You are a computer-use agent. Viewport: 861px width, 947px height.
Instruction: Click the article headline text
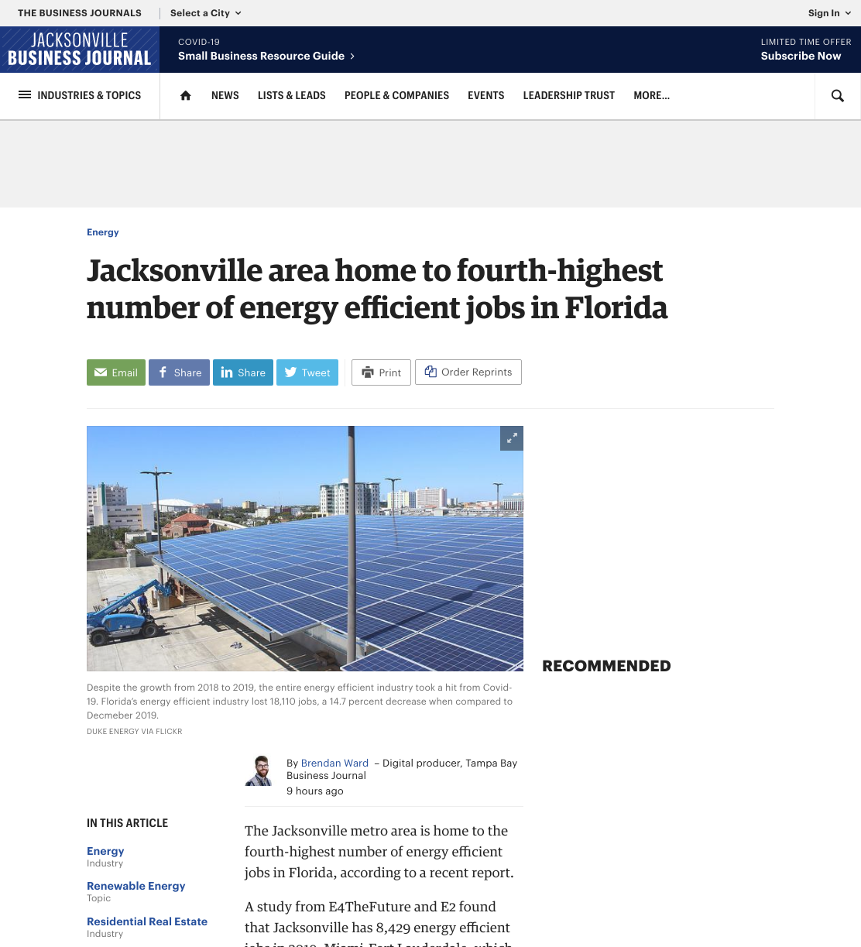pyautogui.click(x=377, y=289)
